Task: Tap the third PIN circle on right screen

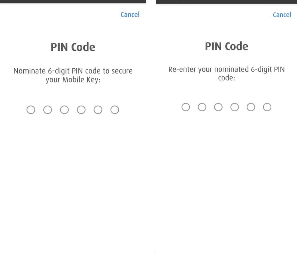Action: (218, 107)
